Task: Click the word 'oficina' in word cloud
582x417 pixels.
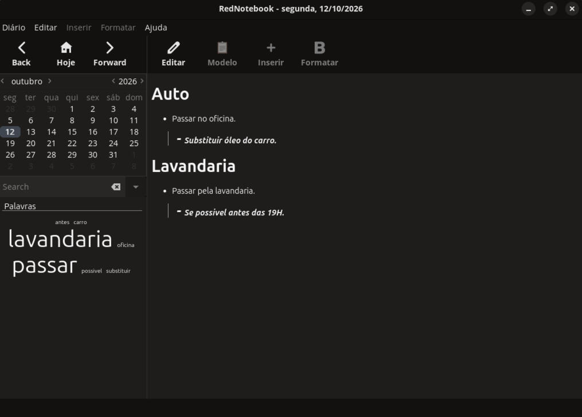Action: pyautogui.click(x=126, y=245)
